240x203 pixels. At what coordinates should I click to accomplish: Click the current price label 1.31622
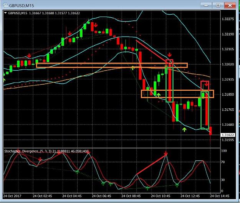(228, 135)
